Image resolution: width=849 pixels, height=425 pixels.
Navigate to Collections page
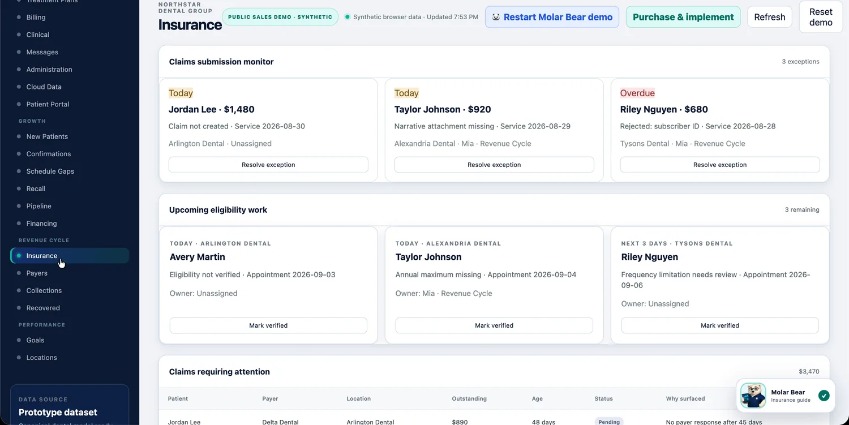(44, 290)
